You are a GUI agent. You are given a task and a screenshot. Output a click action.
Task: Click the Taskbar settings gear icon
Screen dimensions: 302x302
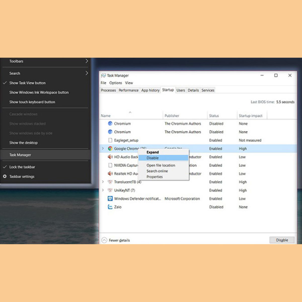(x=5, y=176)
